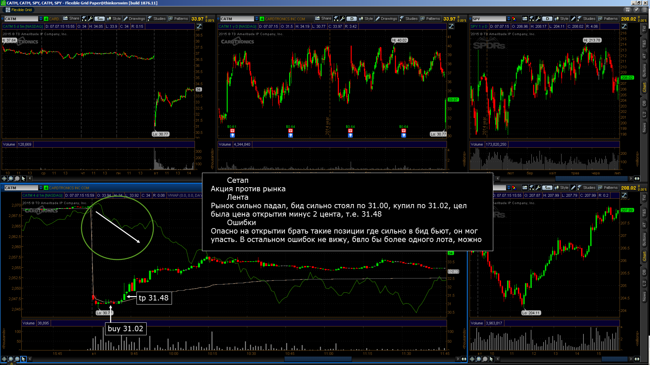Click maximize-cell icon on CATM 5m chart
650x365 pixels.
pyautogui.click(x=84, y=19)
